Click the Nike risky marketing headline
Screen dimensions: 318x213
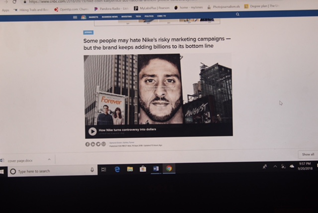pyautogui.click(x=157, y=43)
